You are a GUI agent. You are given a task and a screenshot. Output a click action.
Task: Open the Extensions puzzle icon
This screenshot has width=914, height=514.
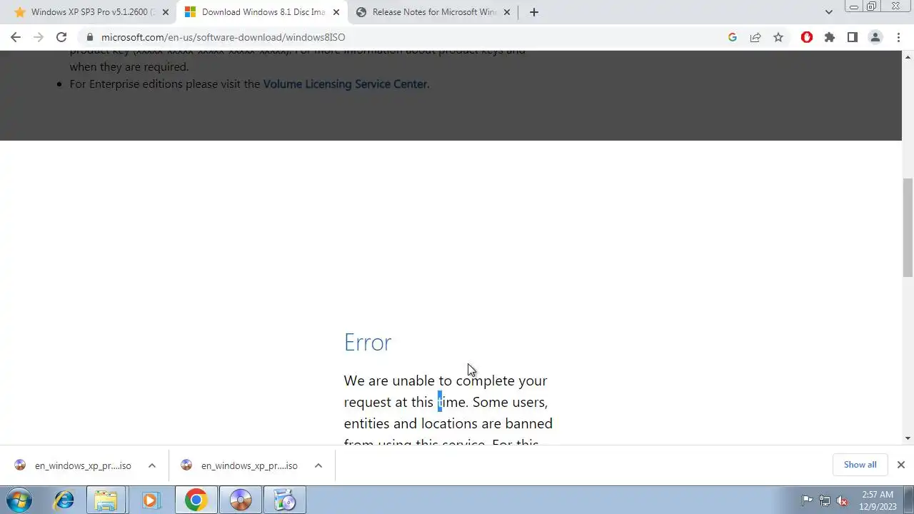tap(830, 37)
